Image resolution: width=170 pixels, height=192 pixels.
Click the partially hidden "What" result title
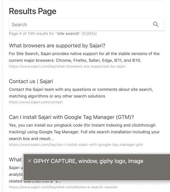(15, 160)
